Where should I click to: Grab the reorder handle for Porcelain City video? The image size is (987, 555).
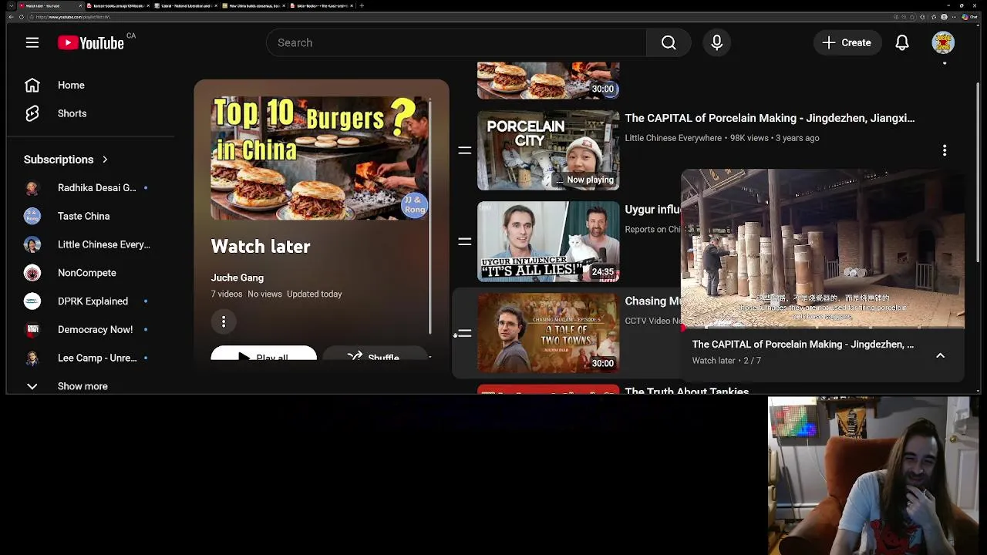pyautogui.click(x=464, y=150)
